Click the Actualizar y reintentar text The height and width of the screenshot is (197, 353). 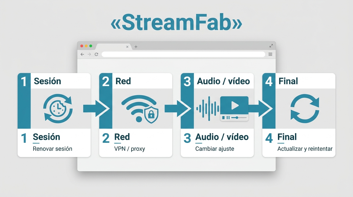[x=305, y=149]
